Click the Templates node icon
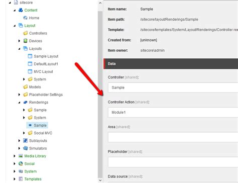This screenshot has height=183, width=238. 21,179
